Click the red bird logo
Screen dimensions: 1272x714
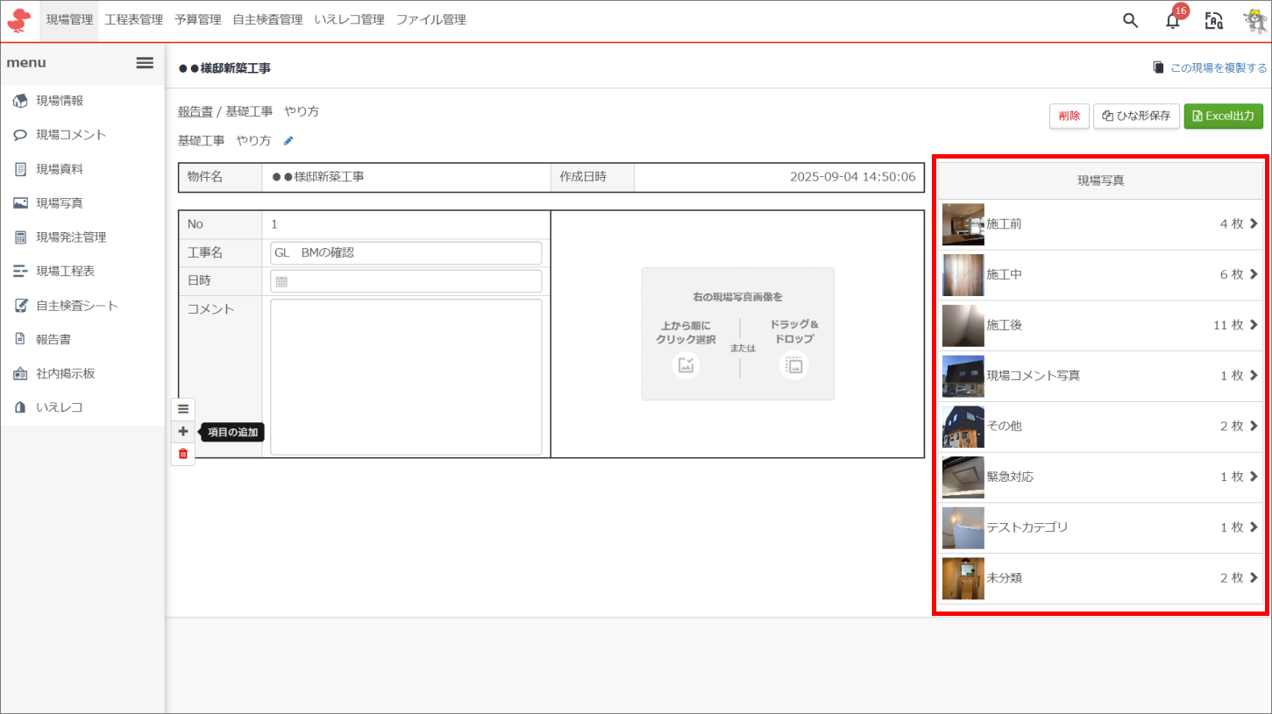tap(18, 19)
